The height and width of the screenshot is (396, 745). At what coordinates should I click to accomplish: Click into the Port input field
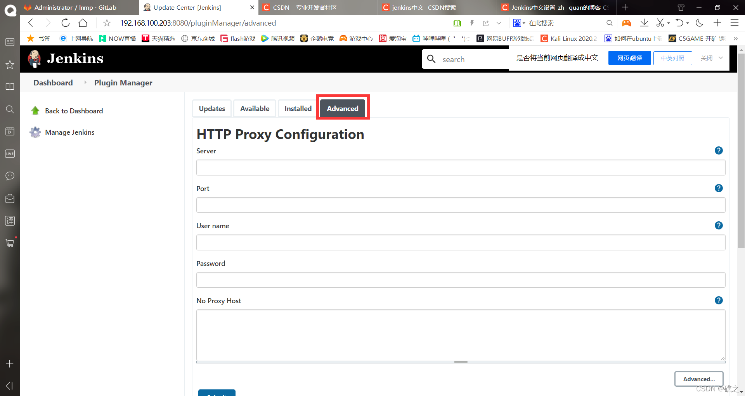pyautogui.click(x=461, y=205)
